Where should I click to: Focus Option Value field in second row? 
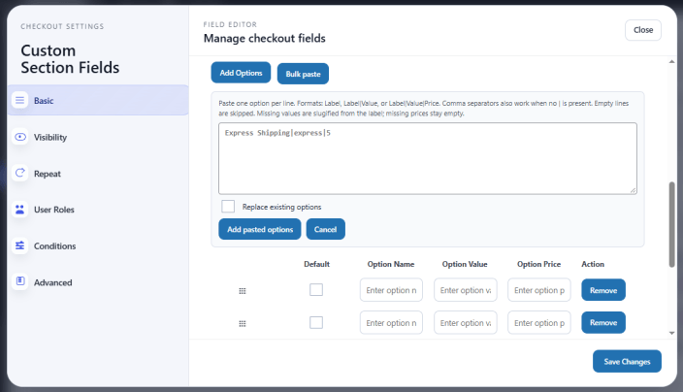point(466,323)
